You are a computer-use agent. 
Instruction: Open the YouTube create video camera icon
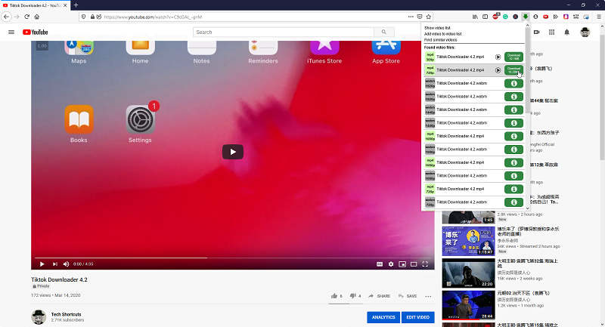point(537,32)
